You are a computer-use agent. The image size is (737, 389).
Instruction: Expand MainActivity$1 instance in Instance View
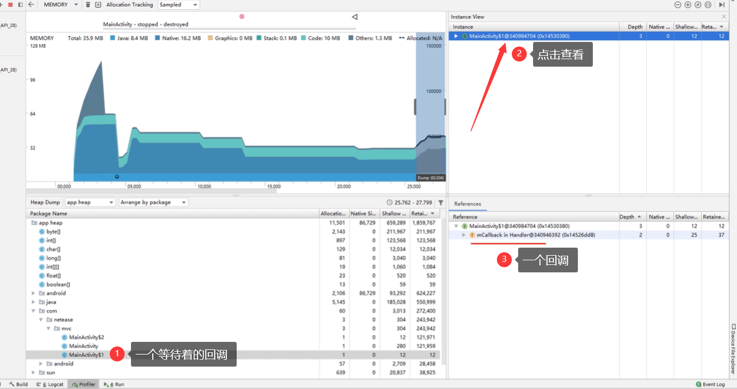pos(456,36)
